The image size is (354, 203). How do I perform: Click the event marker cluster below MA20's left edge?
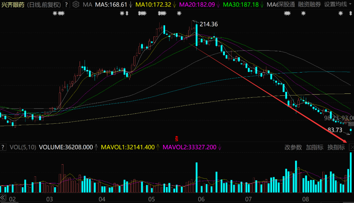coord(162,13)
